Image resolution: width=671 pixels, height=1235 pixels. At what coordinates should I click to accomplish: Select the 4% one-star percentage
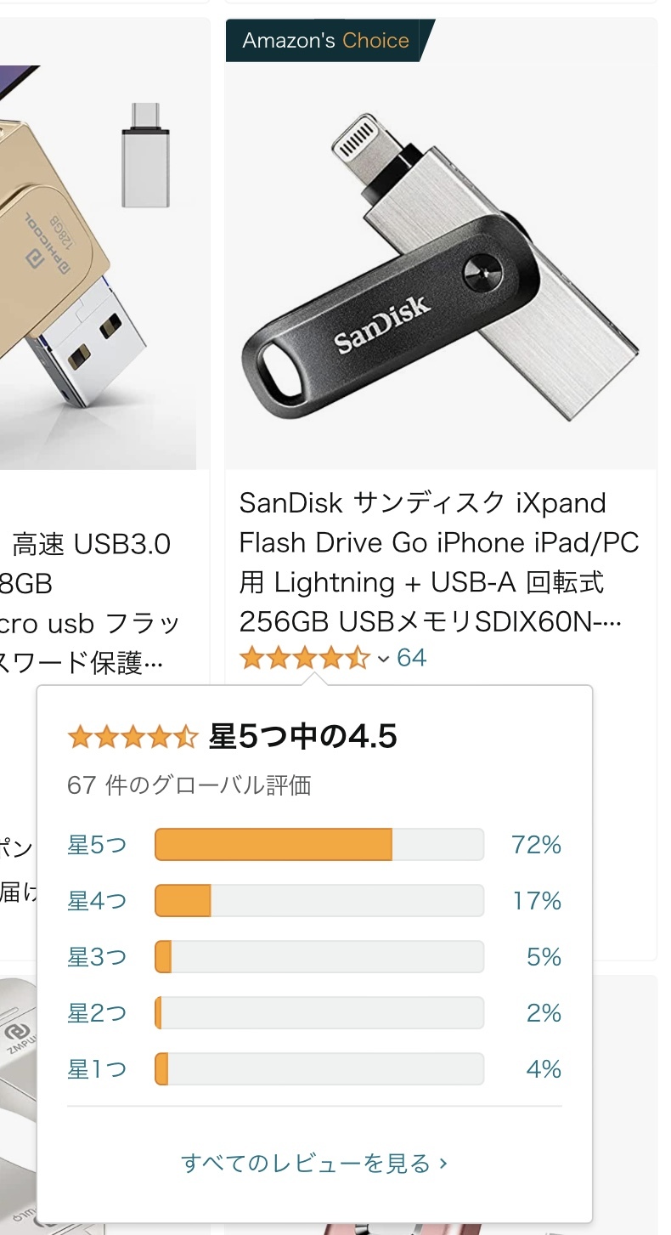coord(544,1069)
